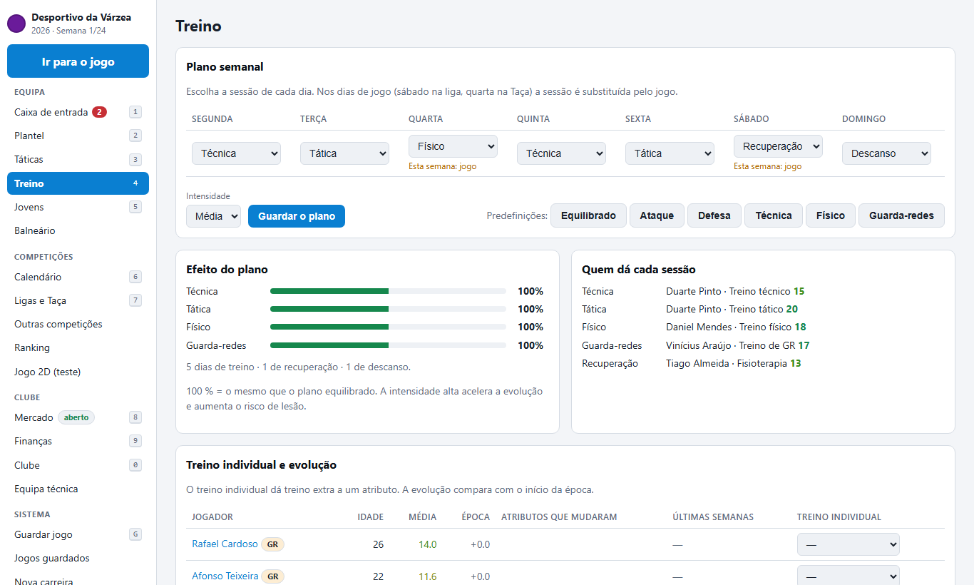The width and height of the screenshot is (974, 585).
Task: Apply the Equilibrado preset
Action: [588, 215]
